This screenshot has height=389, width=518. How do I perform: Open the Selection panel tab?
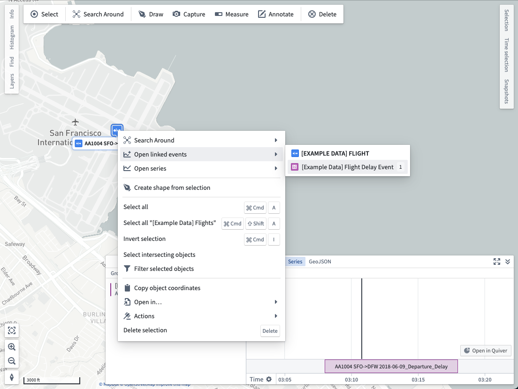pyautogui.click(x=506, y=20)
